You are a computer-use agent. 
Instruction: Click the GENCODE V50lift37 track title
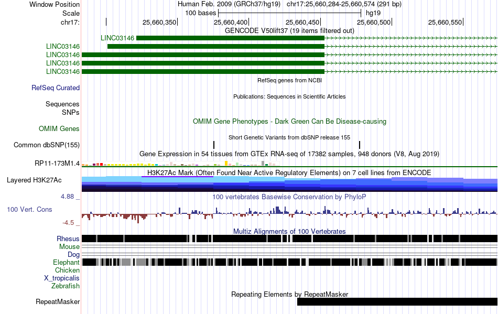coord(289,30)
